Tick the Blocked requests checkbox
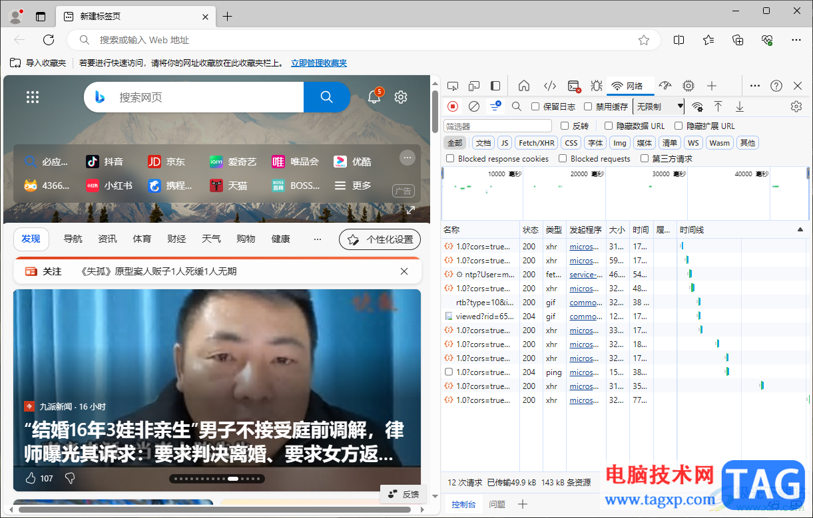This screenshot has height=518, width=813. 563,159
